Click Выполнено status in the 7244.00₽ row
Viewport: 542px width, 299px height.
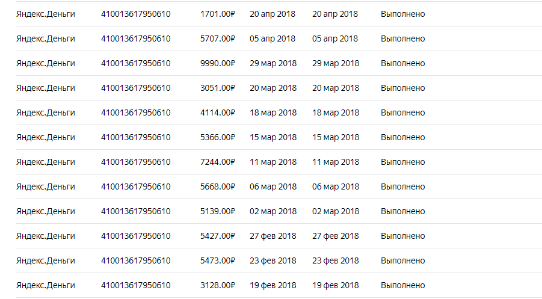point(402,162)
